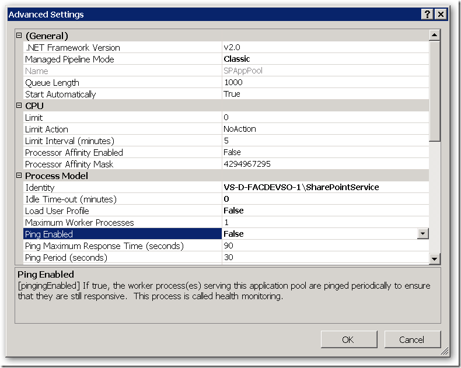The height and width of the screenshot is (368, 461).
Task: Select the Start Automatically property
Action: (123, 94)
